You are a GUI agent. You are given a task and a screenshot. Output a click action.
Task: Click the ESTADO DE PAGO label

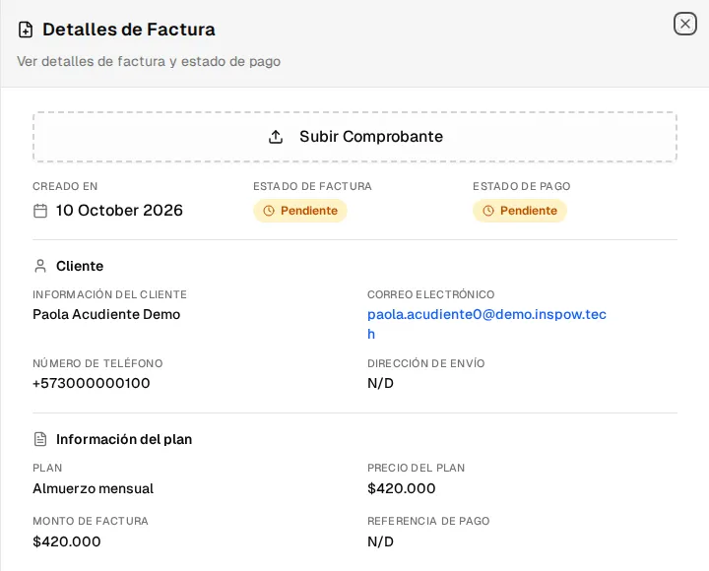point(522,186)
